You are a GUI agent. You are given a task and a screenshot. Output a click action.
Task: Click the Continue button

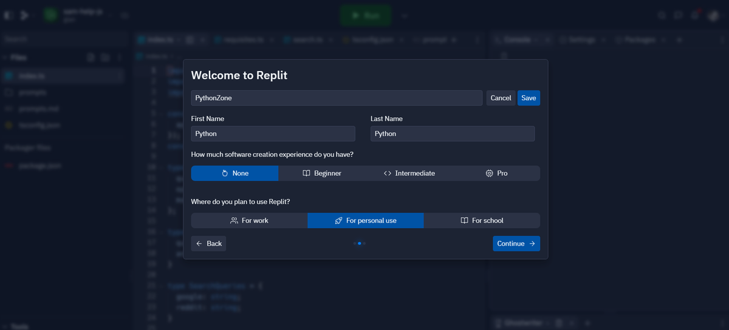[x=516, y=243]
